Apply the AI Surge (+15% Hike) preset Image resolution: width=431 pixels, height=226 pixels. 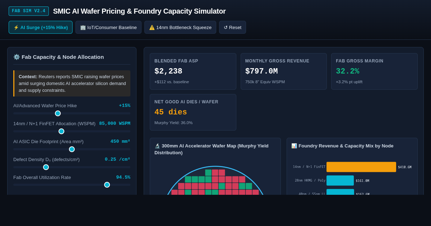point(41,27)
